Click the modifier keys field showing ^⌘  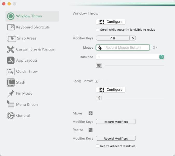(113, 38)
